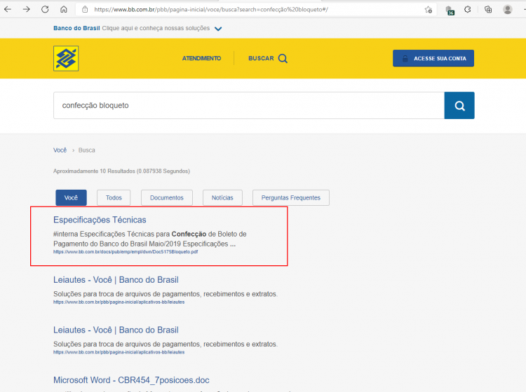
Task: Click the padlock site info icon
Action: (x=85, y=10)
